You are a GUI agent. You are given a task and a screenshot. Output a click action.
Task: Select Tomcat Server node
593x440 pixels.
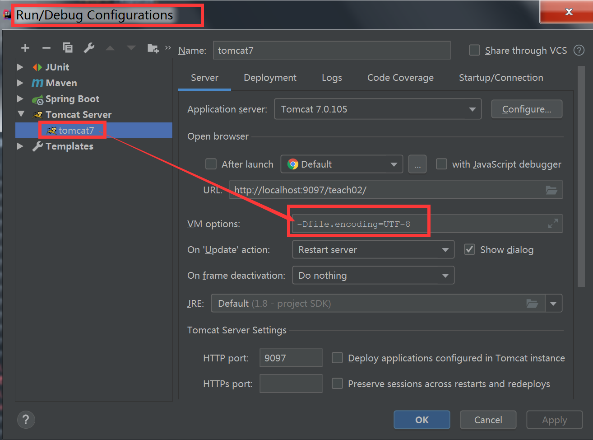(x=79, y=115)
